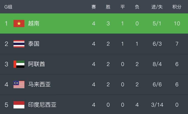
Task: Click the 进/失 column header
Action: point(157,7)
